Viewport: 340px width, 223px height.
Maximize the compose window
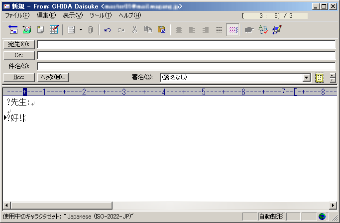(324, 6)
